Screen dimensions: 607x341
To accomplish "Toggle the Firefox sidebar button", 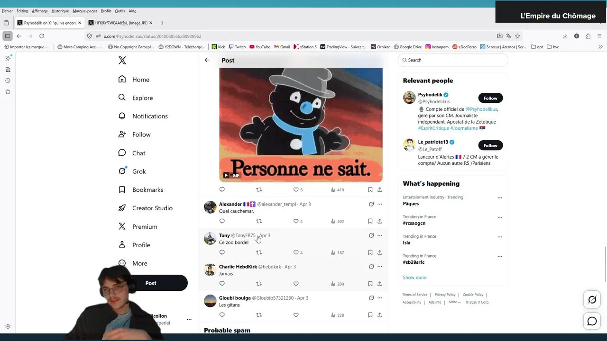I will 8,36.
